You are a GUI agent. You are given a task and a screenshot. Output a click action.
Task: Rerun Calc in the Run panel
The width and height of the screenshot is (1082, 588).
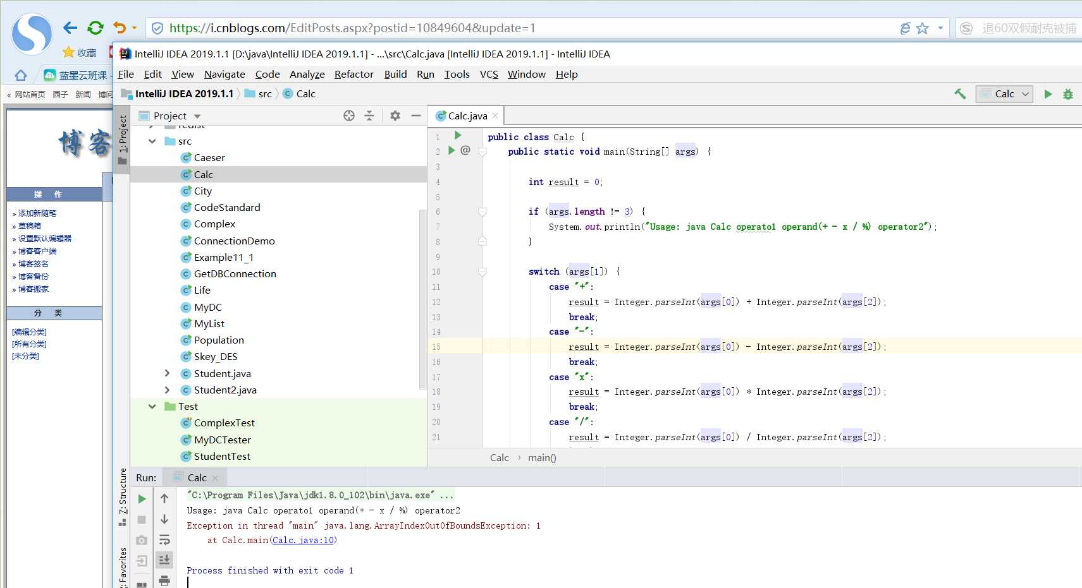coord(142,499)
